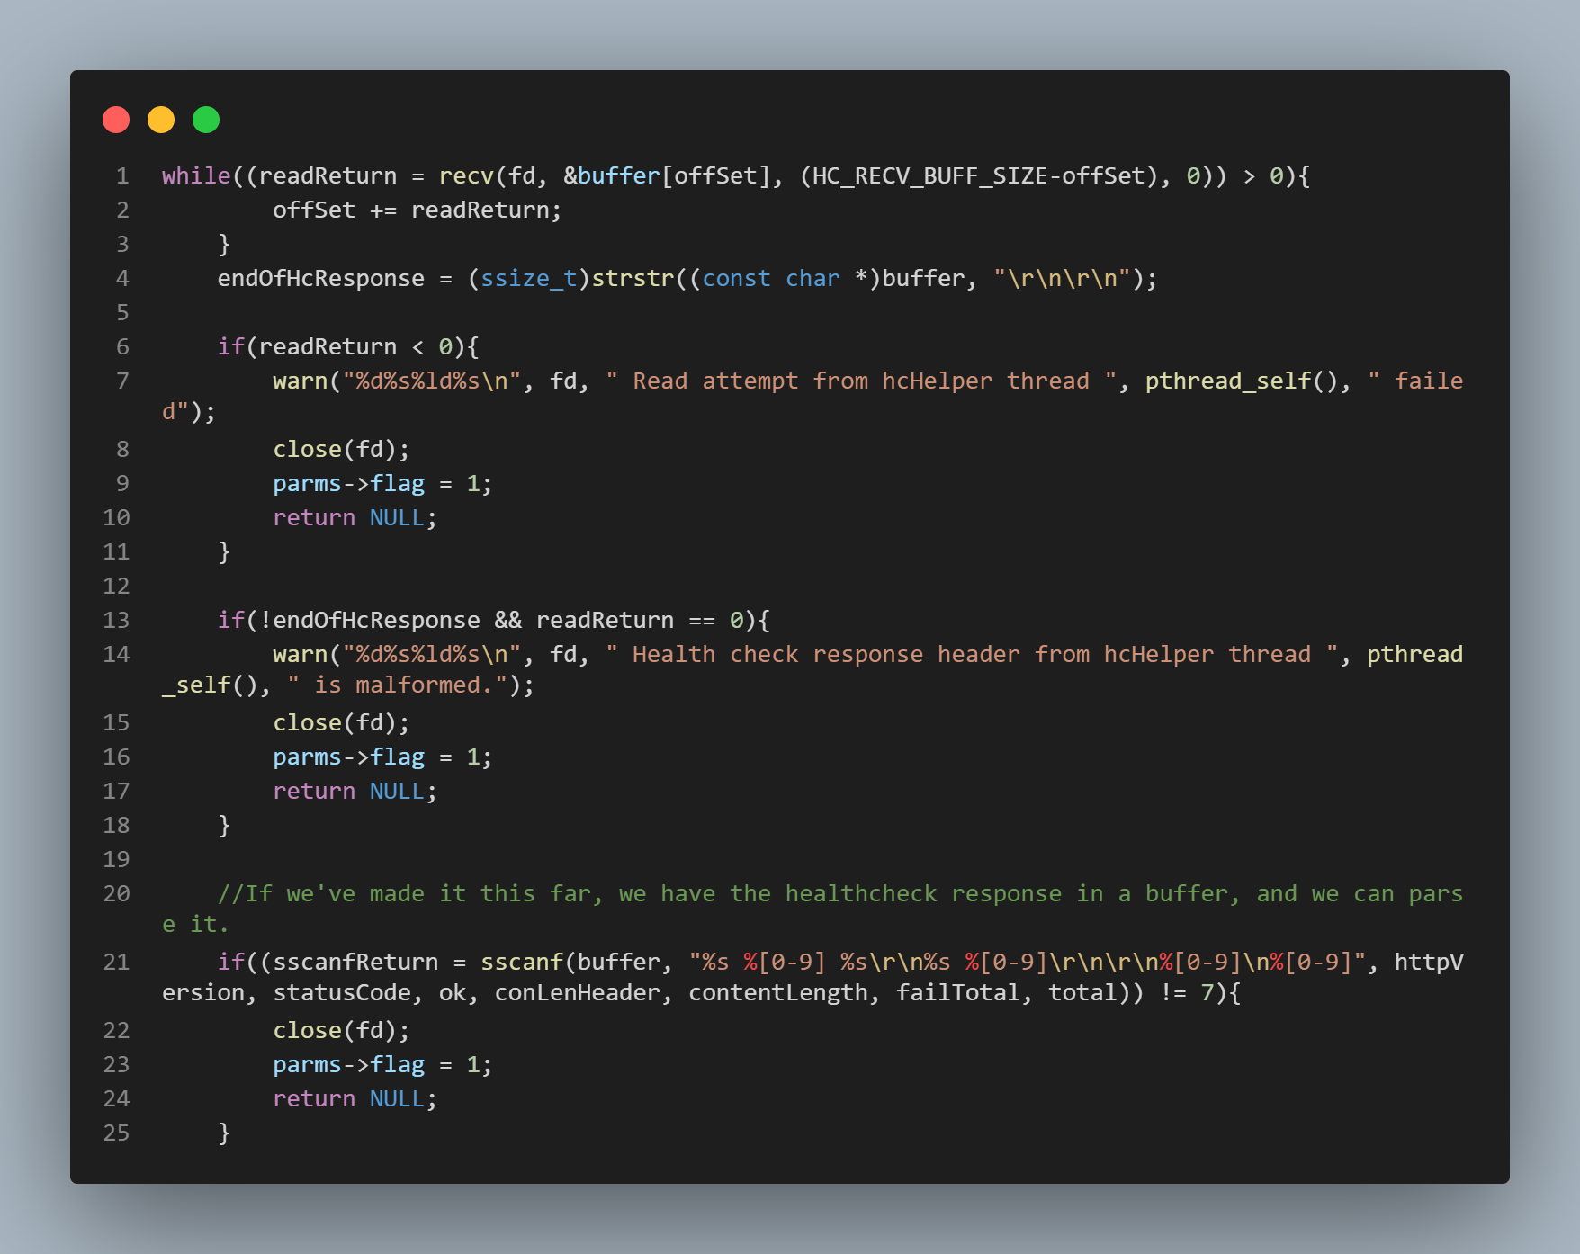Image resolution: width=1580 pixels, height=1254 pixels.
Task: Click 'contentLength' in the sscanf arguments
Action: 778,992
